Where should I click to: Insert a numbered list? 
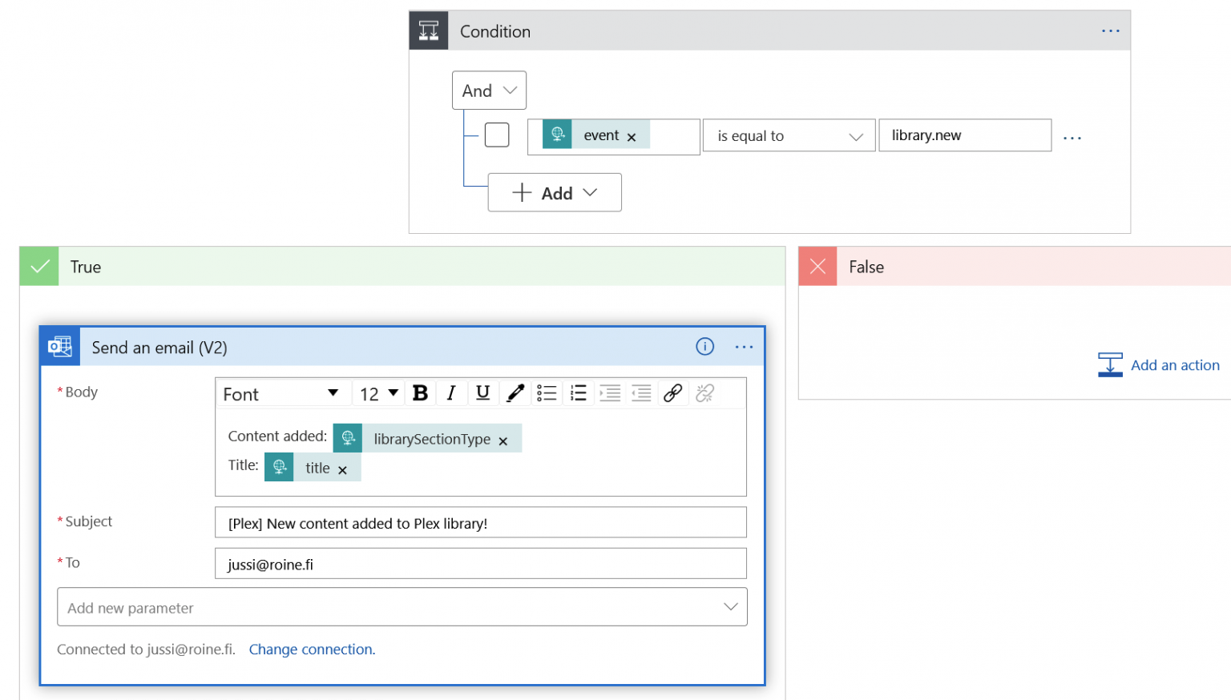578,392
